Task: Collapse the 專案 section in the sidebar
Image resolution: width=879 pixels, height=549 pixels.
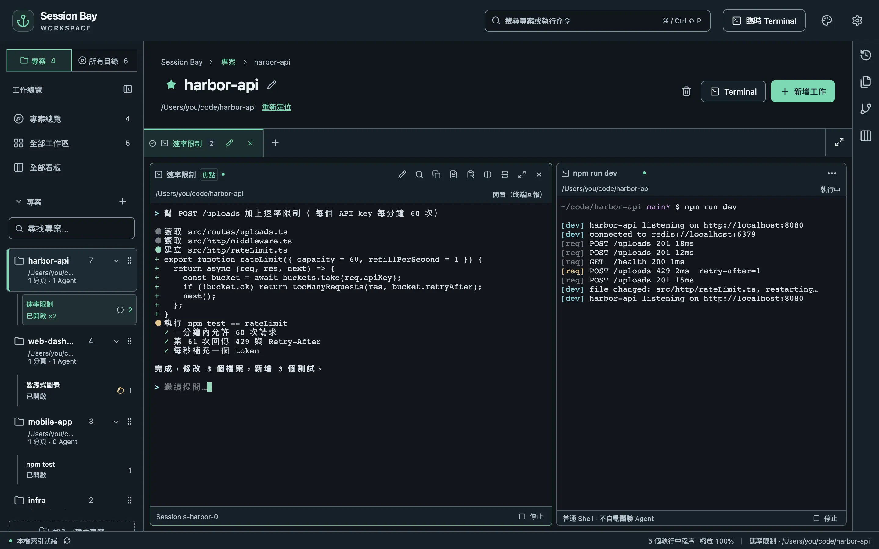Action: tap(19, 202)
